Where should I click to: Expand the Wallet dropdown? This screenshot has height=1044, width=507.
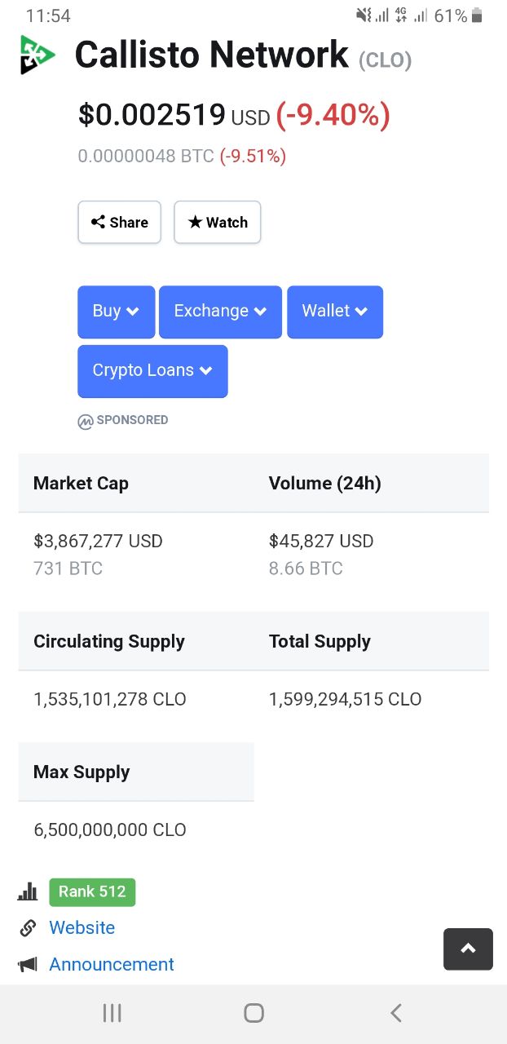pos(335,312)
